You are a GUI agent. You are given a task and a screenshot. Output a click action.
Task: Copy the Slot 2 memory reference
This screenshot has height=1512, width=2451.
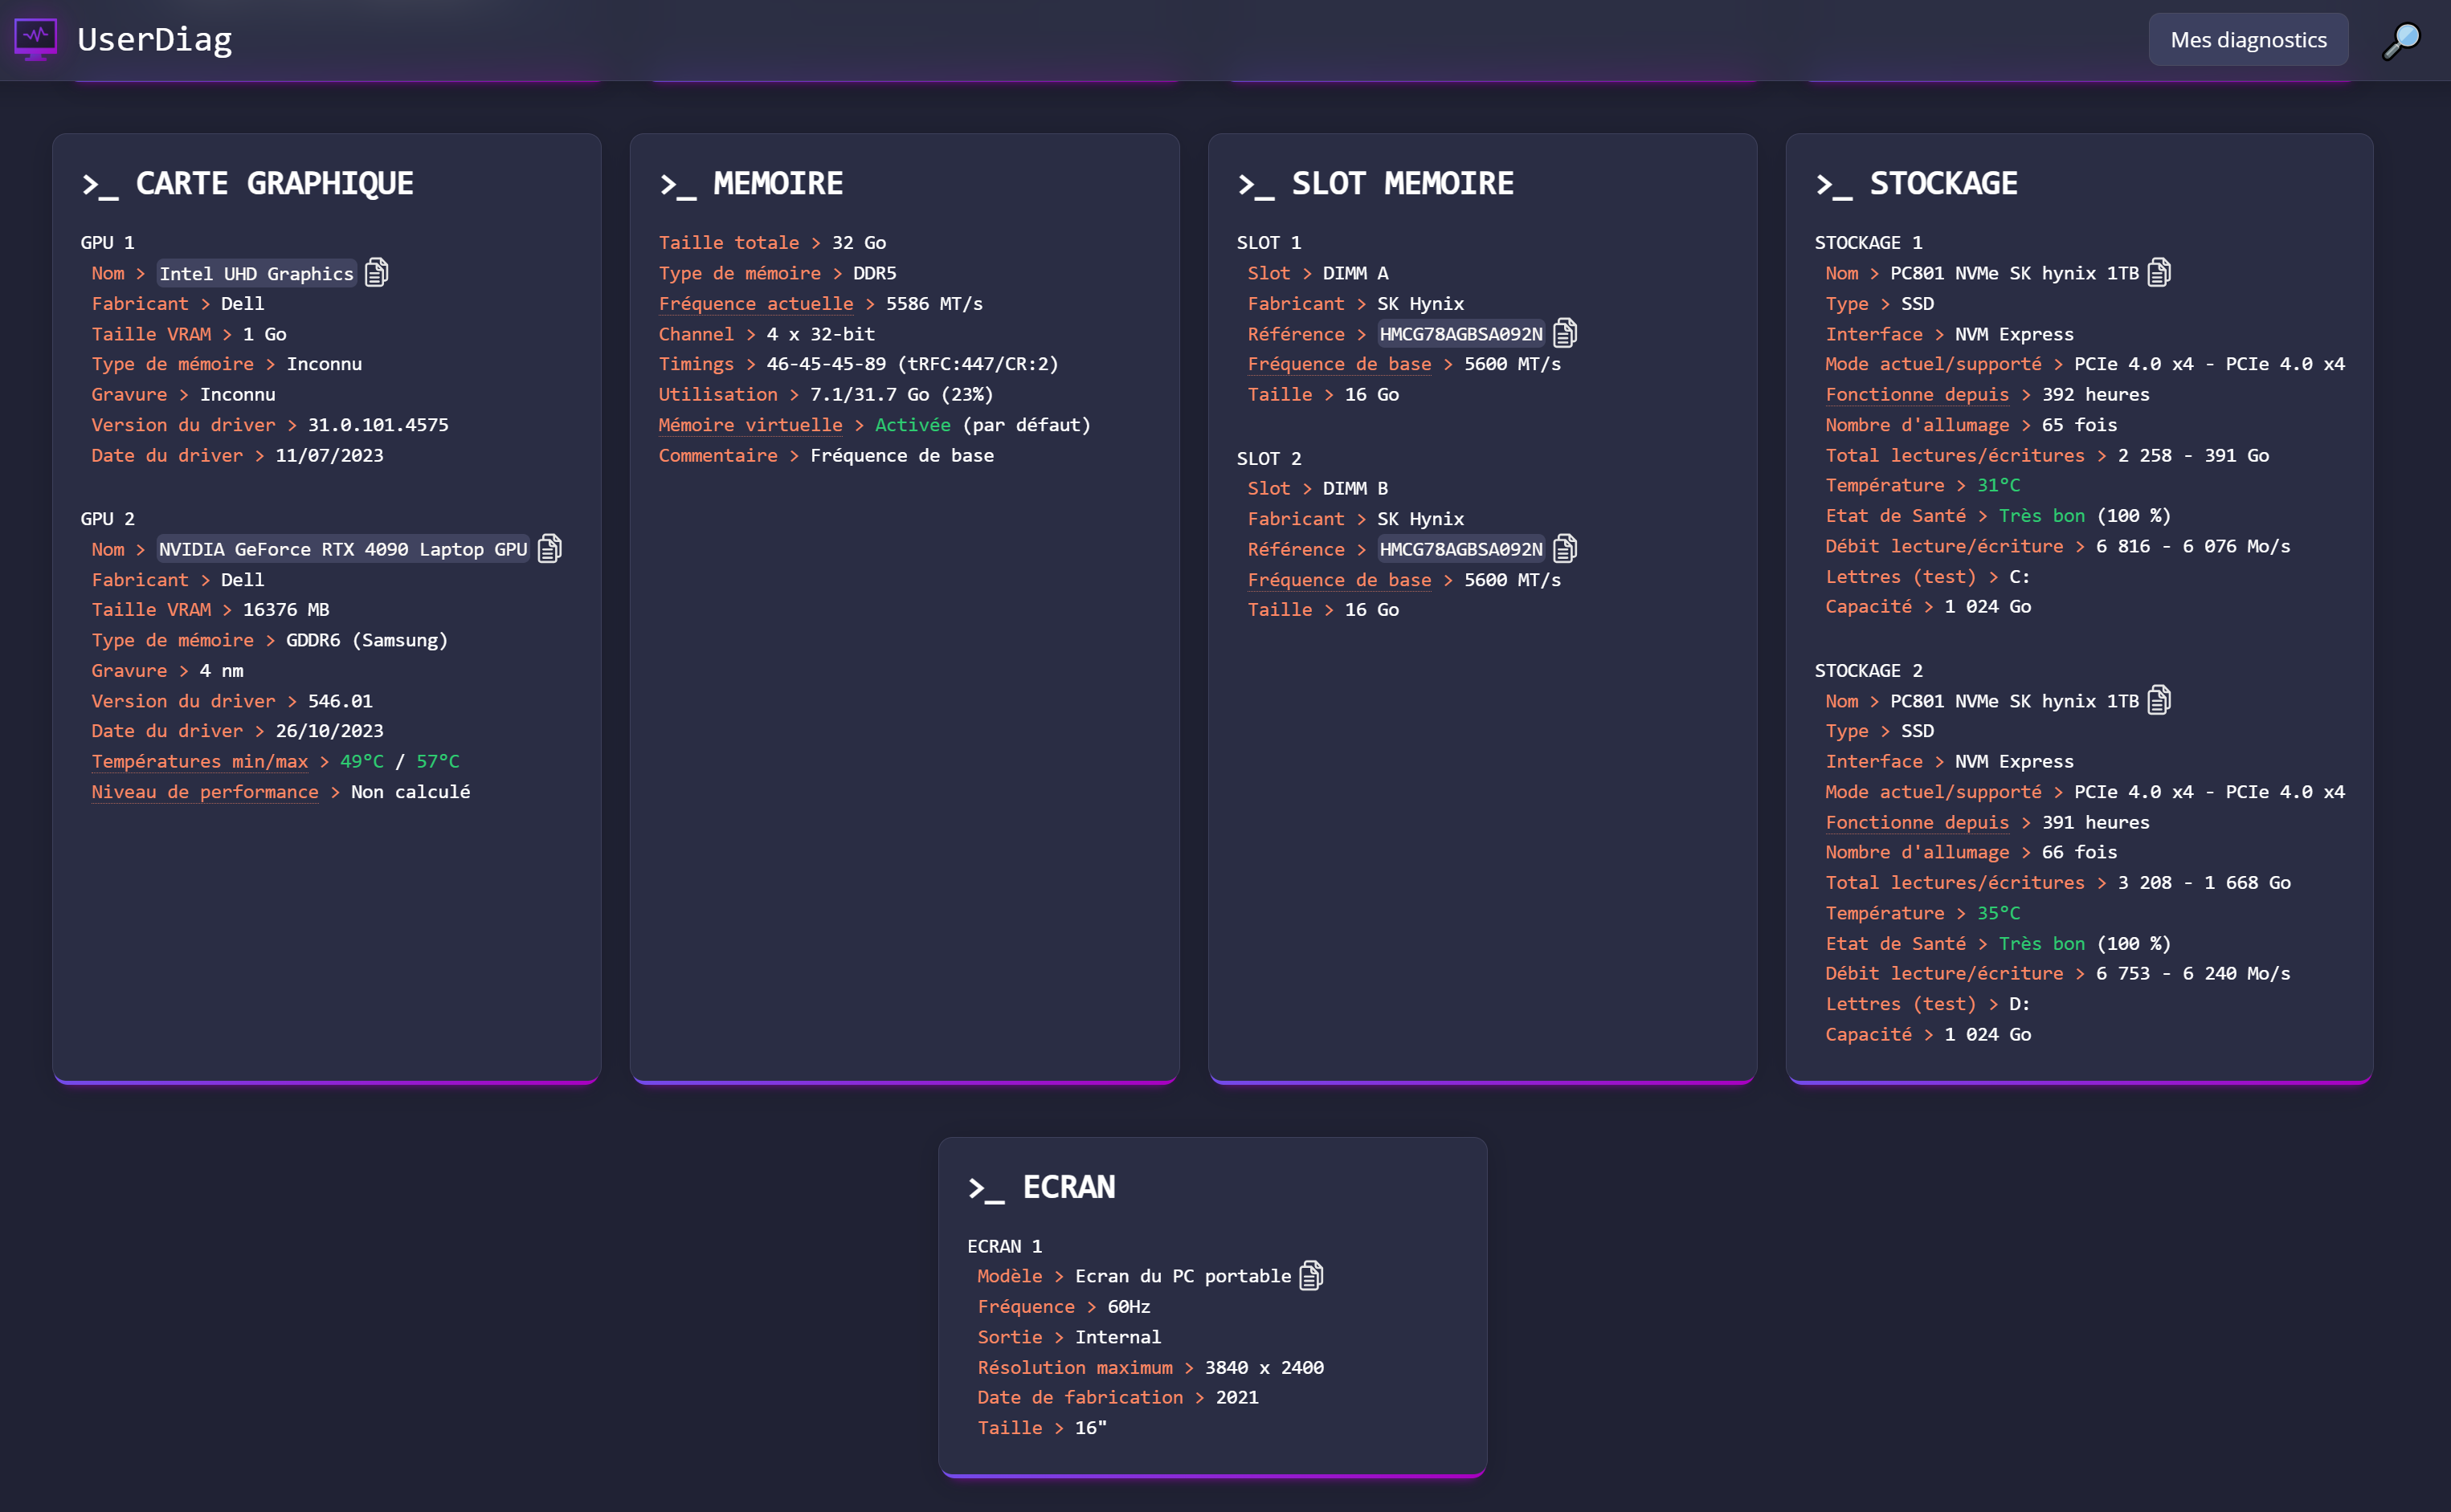point(1565,549)
